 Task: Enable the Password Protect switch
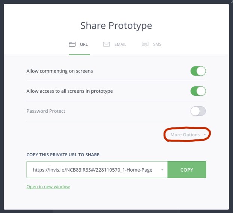coord(198,111)
